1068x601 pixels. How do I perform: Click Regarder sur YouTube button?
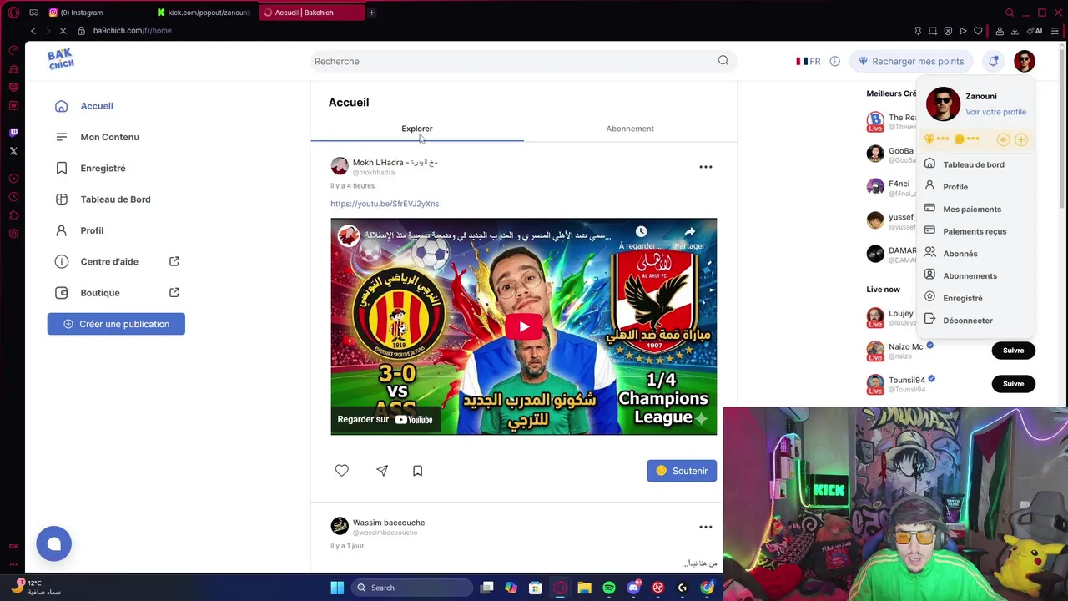pyautogui.click(x=385, y=419)
